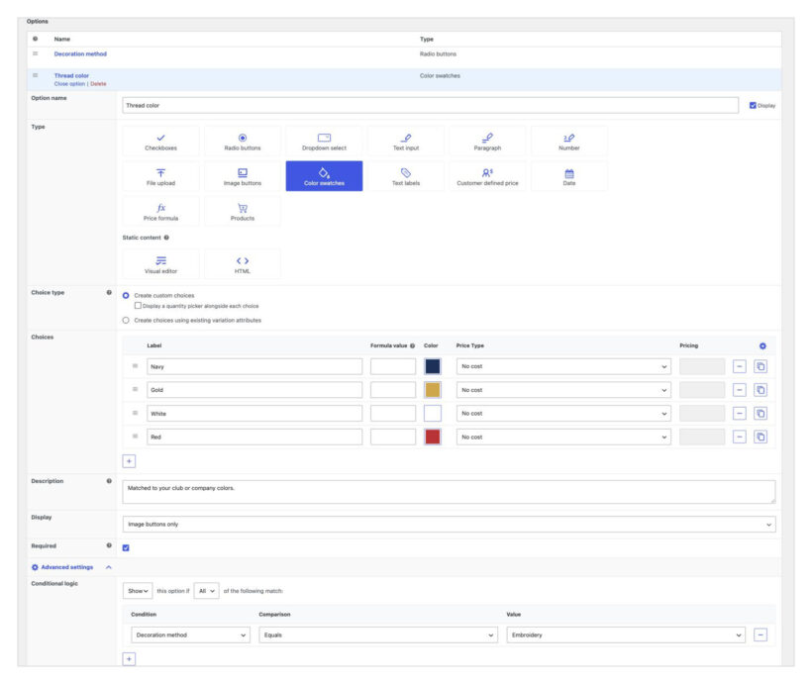The image size is (812, 684).
Task: Pick the Date option type
Action: click(x=569, y=176)
